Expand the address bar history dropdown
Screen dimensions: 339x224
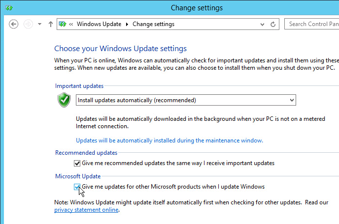pos(262,24)
